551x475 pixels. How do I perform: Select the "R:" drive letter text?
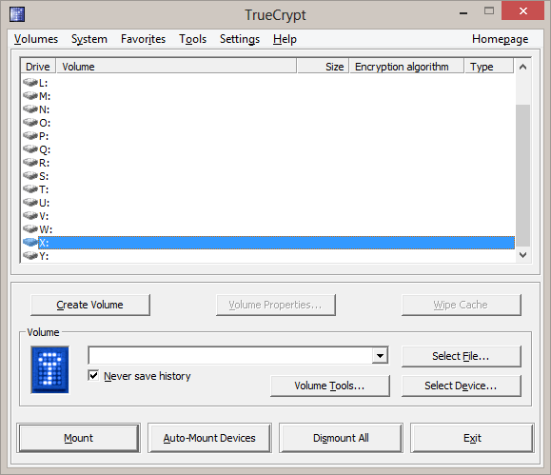[45, 163]
